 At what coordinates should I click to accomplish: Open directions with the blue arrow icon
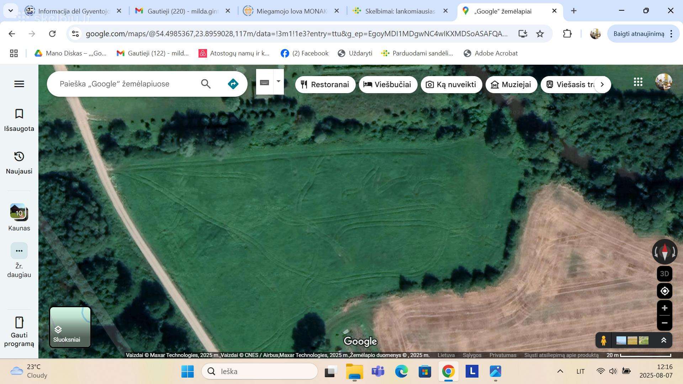point(233,84)
